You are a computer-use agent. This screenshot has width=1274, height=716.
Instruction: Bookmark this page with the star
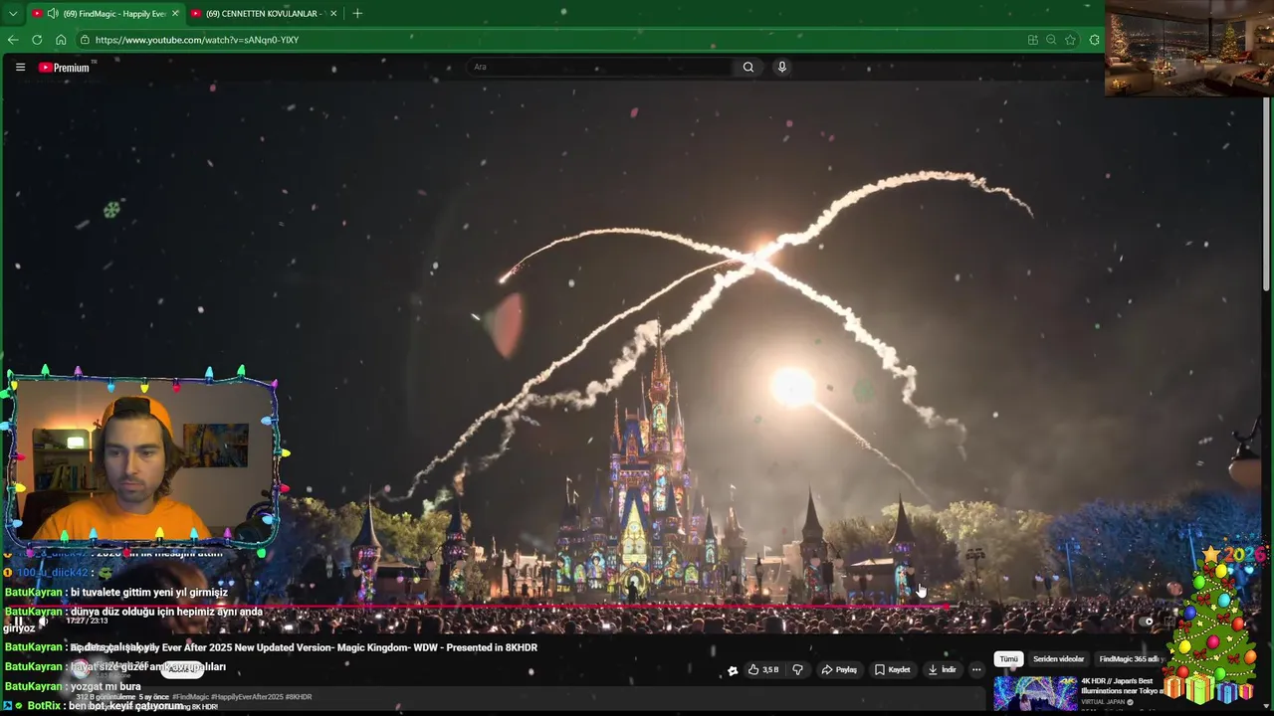1070,40
